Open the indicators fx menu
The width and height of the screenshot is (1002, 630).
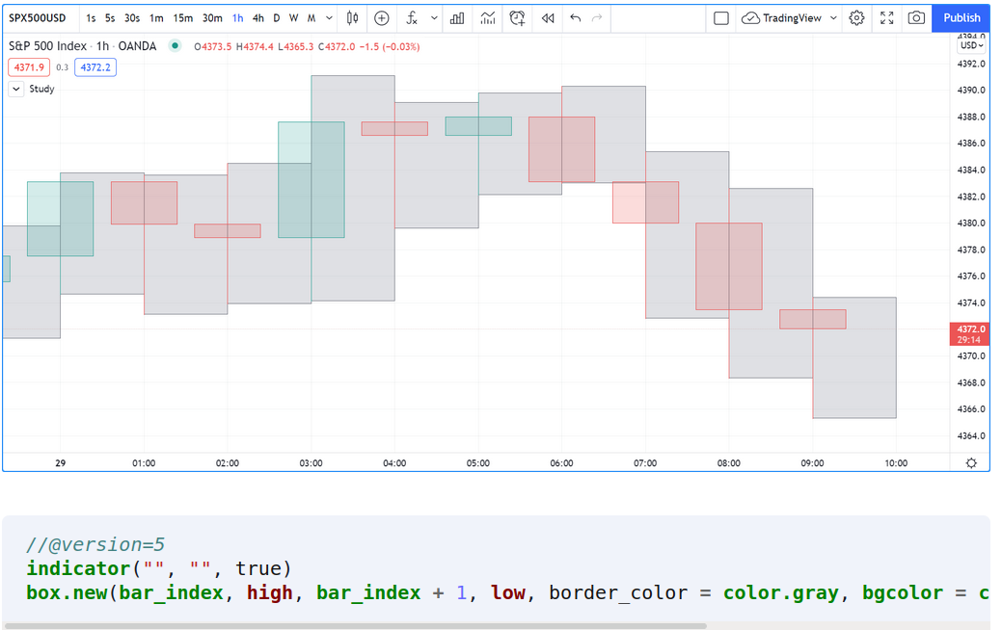pos(412,18)
